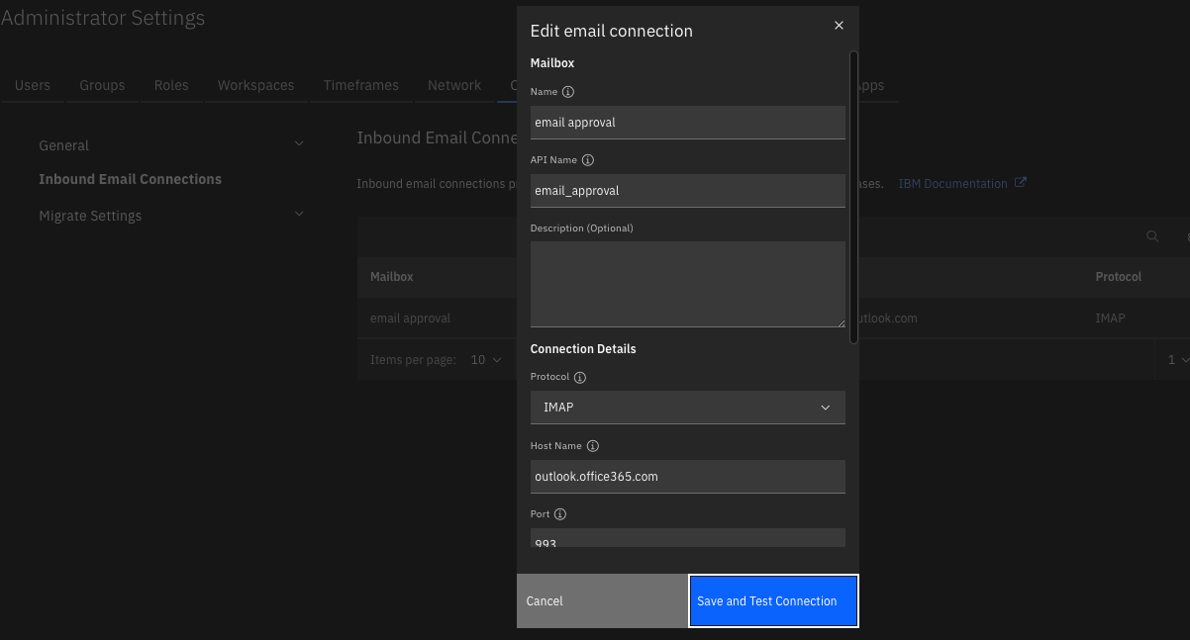
Task: Switch to the Users tab
Action: (x=33, y=85)
